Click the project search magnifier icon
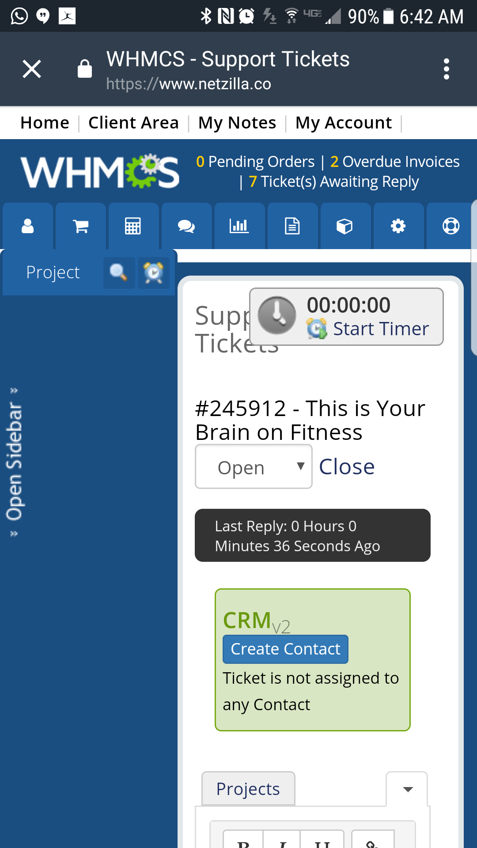 (x=119, y=273)
